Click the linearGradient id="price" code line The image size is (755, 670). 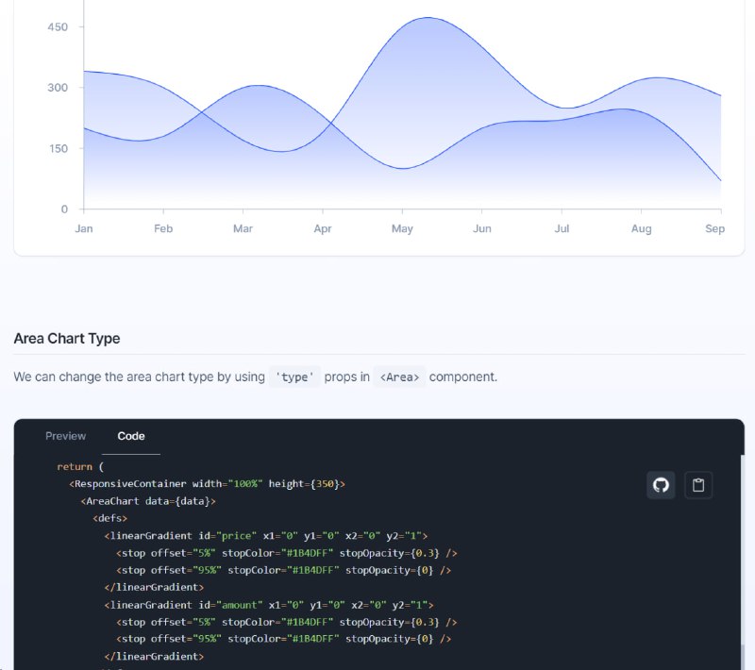tap(266, 536)
